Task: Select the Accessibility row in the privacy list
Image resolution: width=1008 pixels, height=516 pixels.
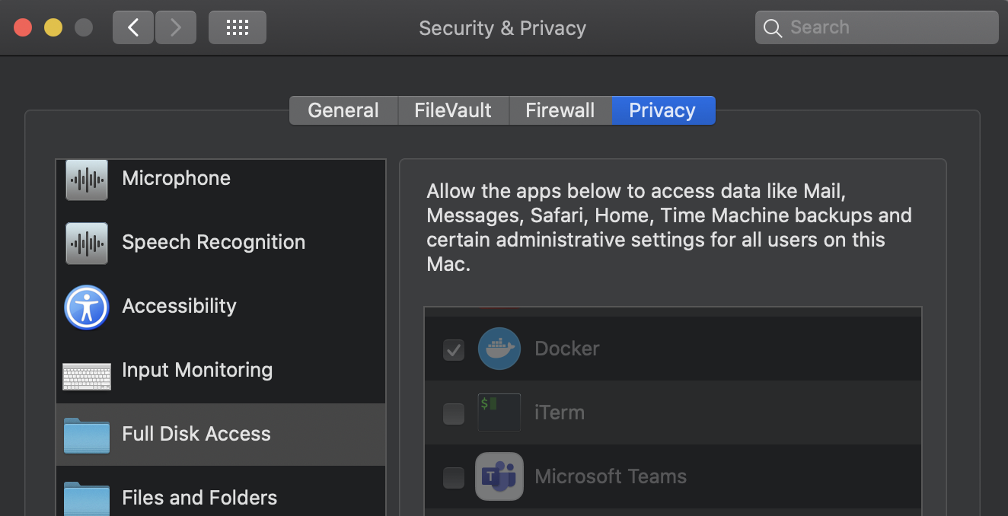Action: tap(221, 307)
